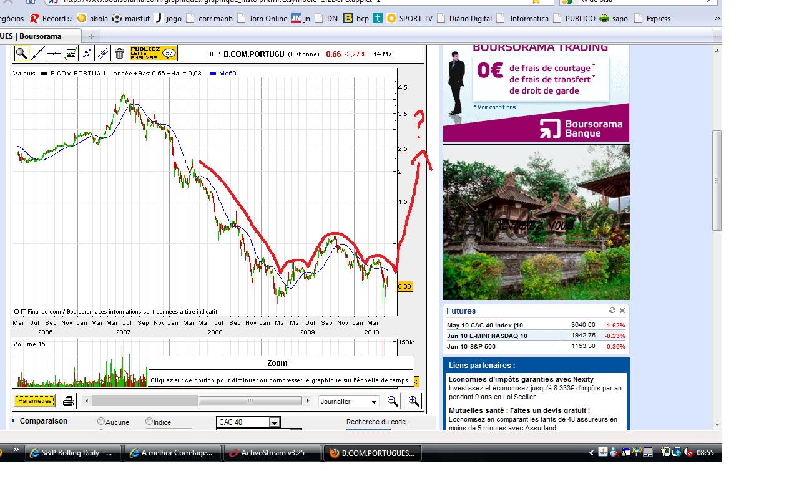Open the PUBLICO bookmark
The image size is (799, 499).
click(x=574, y=19)
